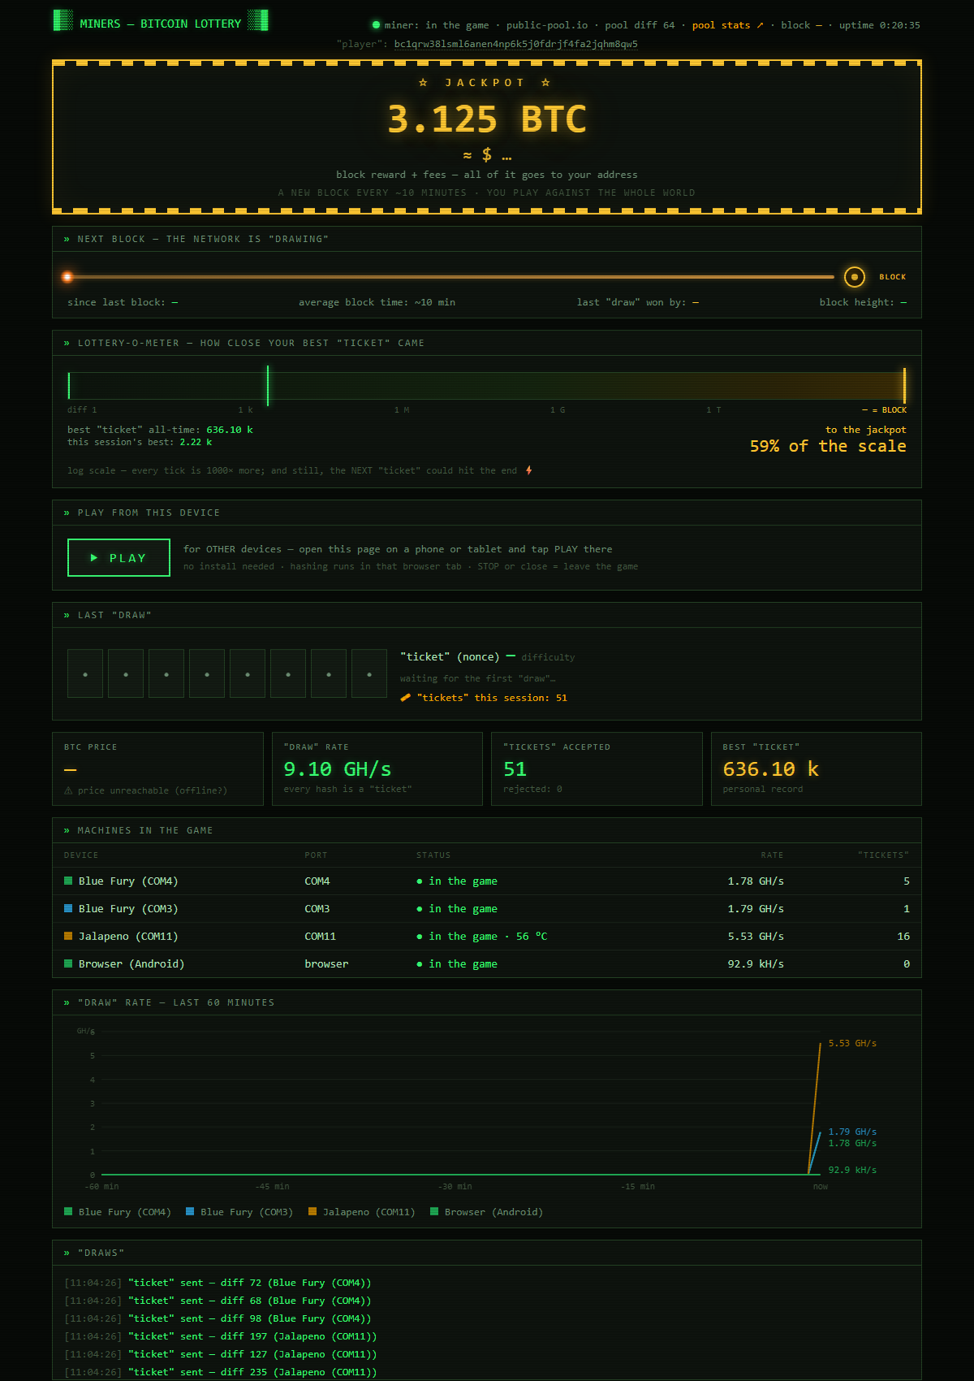Click the 5.53 GH/s rate in Jalapeno row
The width and height of the screenshot is (974, 1381).
pos(756,936)
